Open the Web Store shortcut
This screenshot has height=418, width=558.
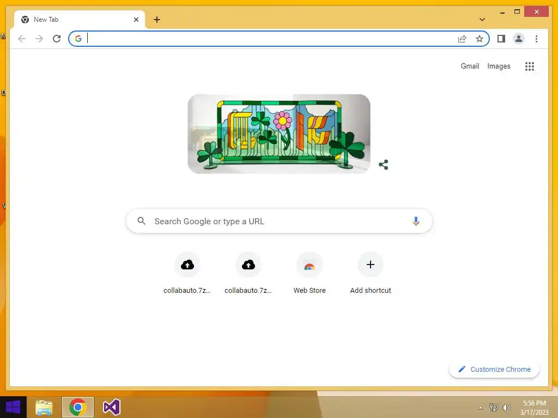310,274
